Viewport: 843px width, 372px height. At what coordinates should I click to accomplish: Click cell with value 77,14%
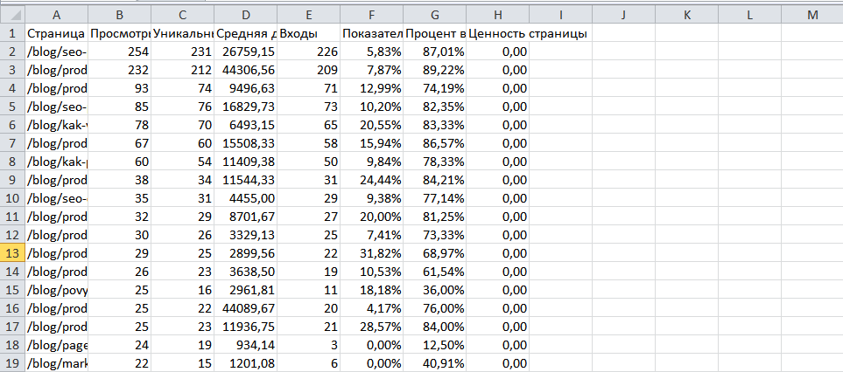435,198
